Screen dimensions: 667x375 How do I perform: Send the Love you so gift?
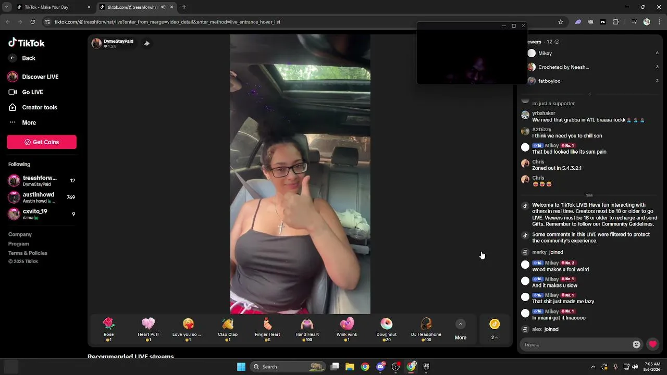tap(188, 330)
